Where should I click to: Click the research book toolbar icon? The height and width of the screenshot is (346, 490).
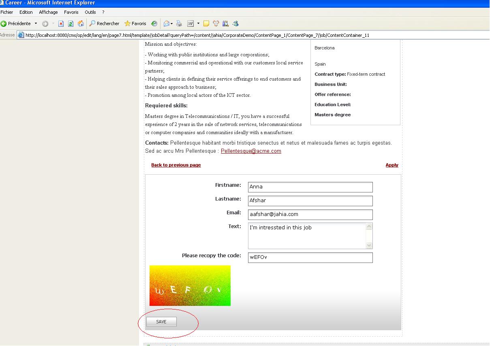tap(226, 23)
